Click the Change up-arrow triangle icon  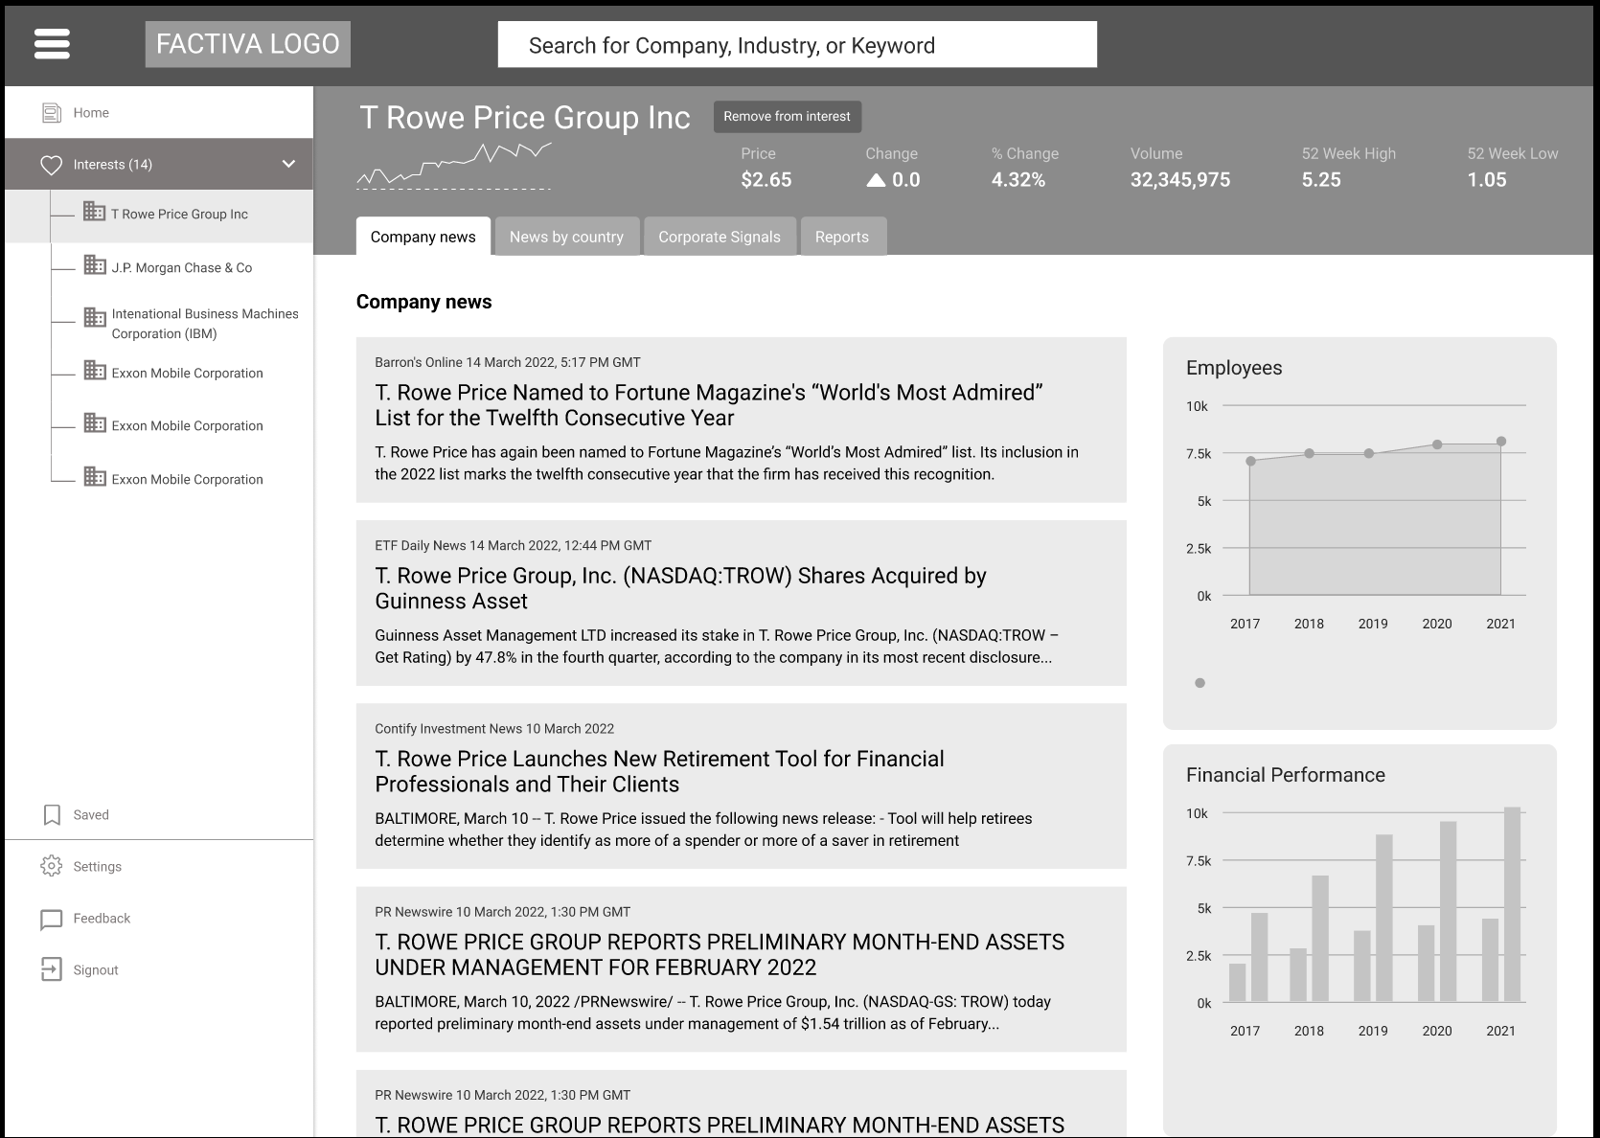(x=876, y=180)
